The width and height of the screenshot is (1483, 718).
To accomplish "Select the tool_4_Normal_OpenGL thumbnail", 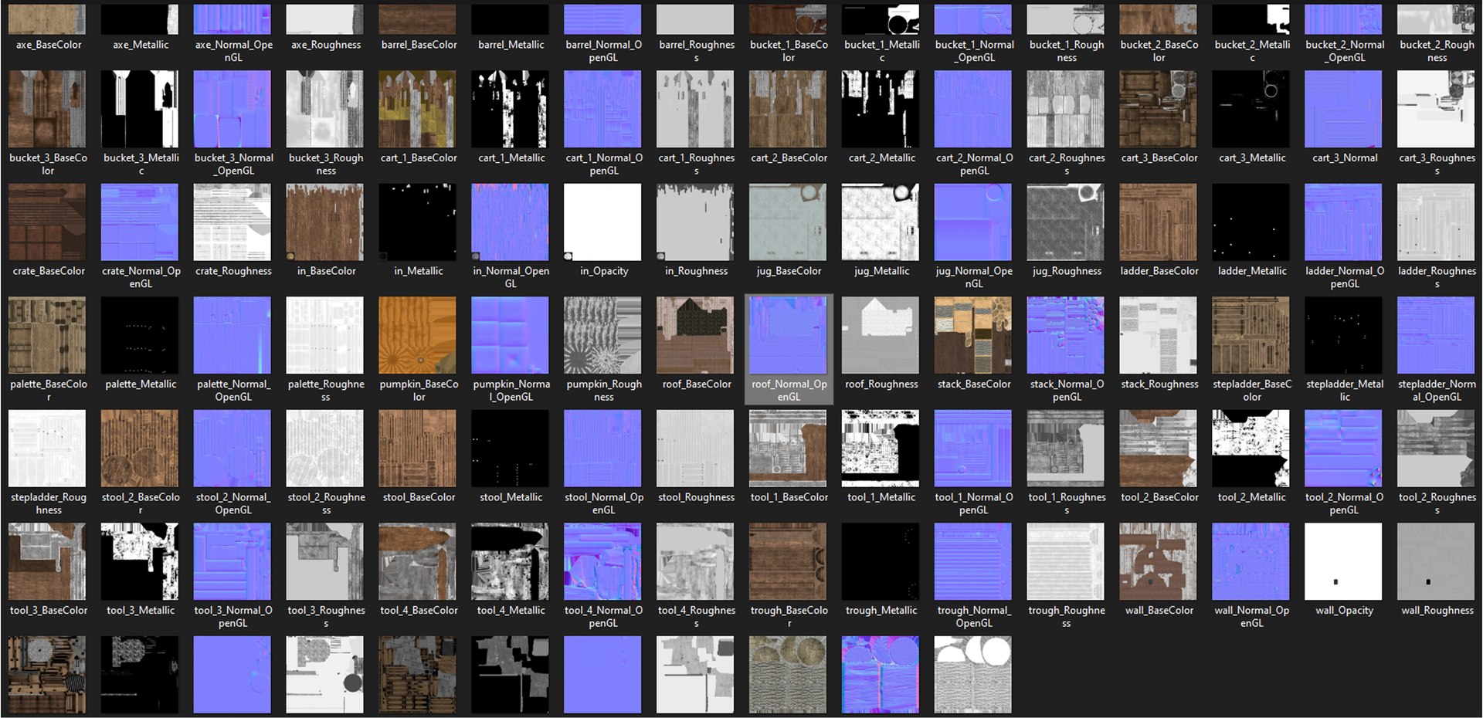I will coord(602,561).
